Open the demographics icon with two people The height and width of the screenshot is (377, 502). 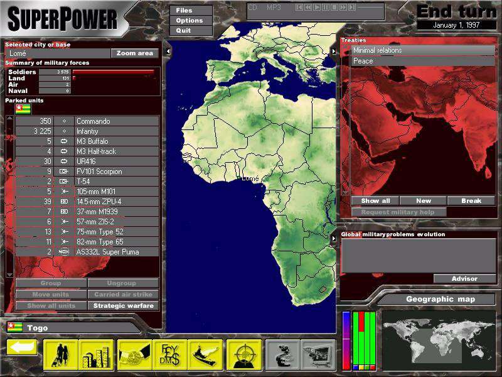60,355
